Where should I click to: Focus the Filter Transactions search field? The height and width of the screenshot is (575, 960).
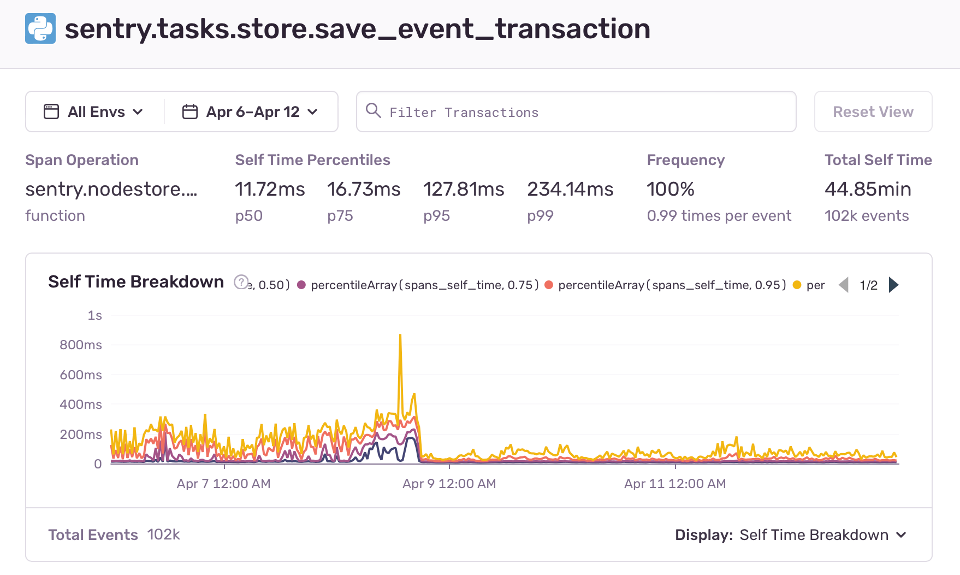point(576,112)
